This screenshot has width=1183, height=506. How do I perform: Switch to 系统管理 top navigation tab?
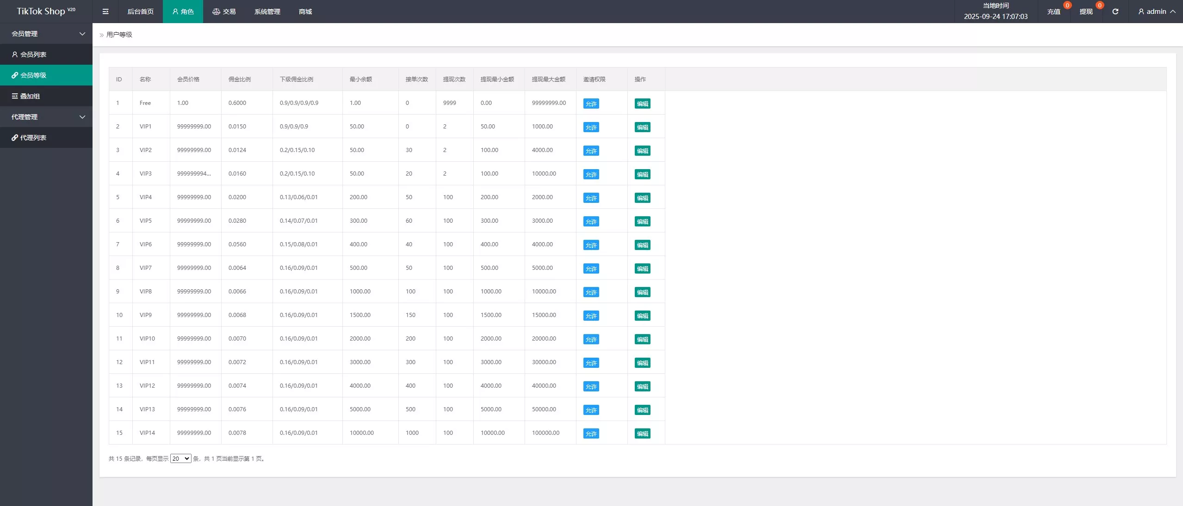pos(267,12)
